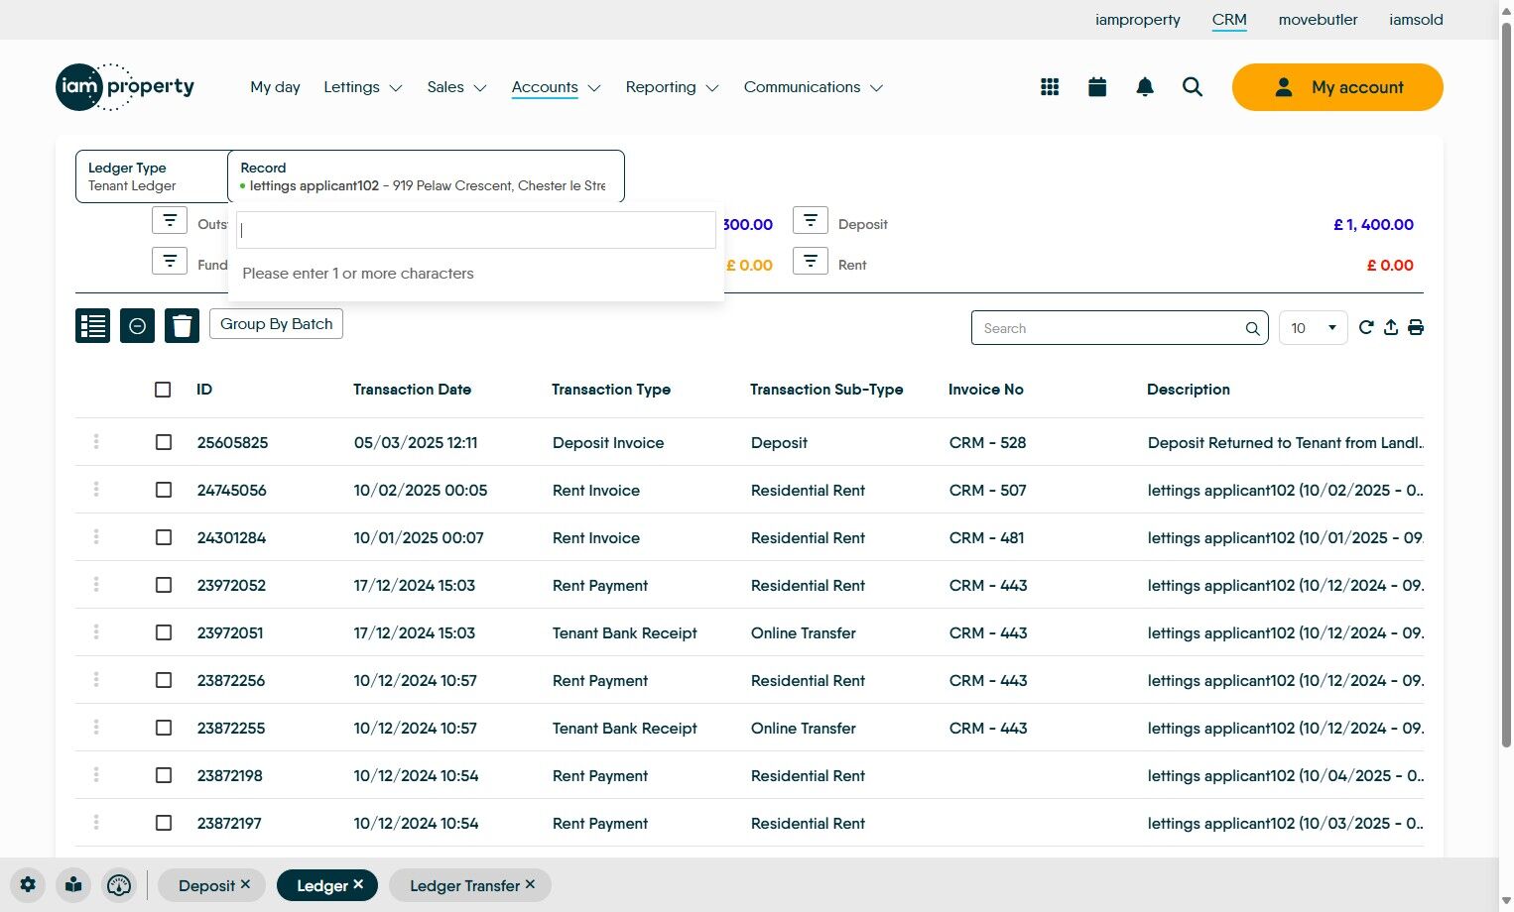Focus the Record search text field
Image resolution: width=1514 pixels, height=912 pixels.
pyautogui.click(x=476, y=230)
